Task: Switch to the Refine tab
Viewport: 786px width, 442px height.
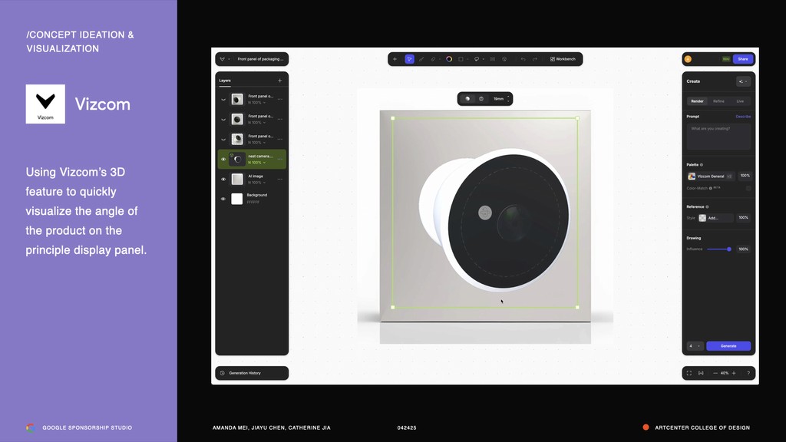Action: pos(718,101)
